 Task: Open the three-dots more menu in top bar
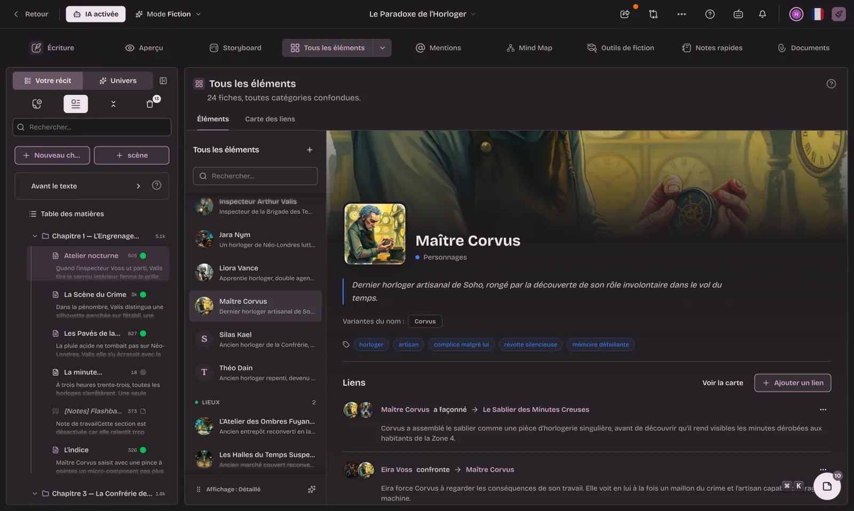click(682, 14)
